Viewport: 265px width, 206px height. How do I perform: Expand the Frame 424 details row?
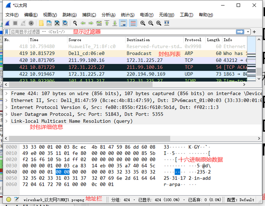(x=6, y=94)
